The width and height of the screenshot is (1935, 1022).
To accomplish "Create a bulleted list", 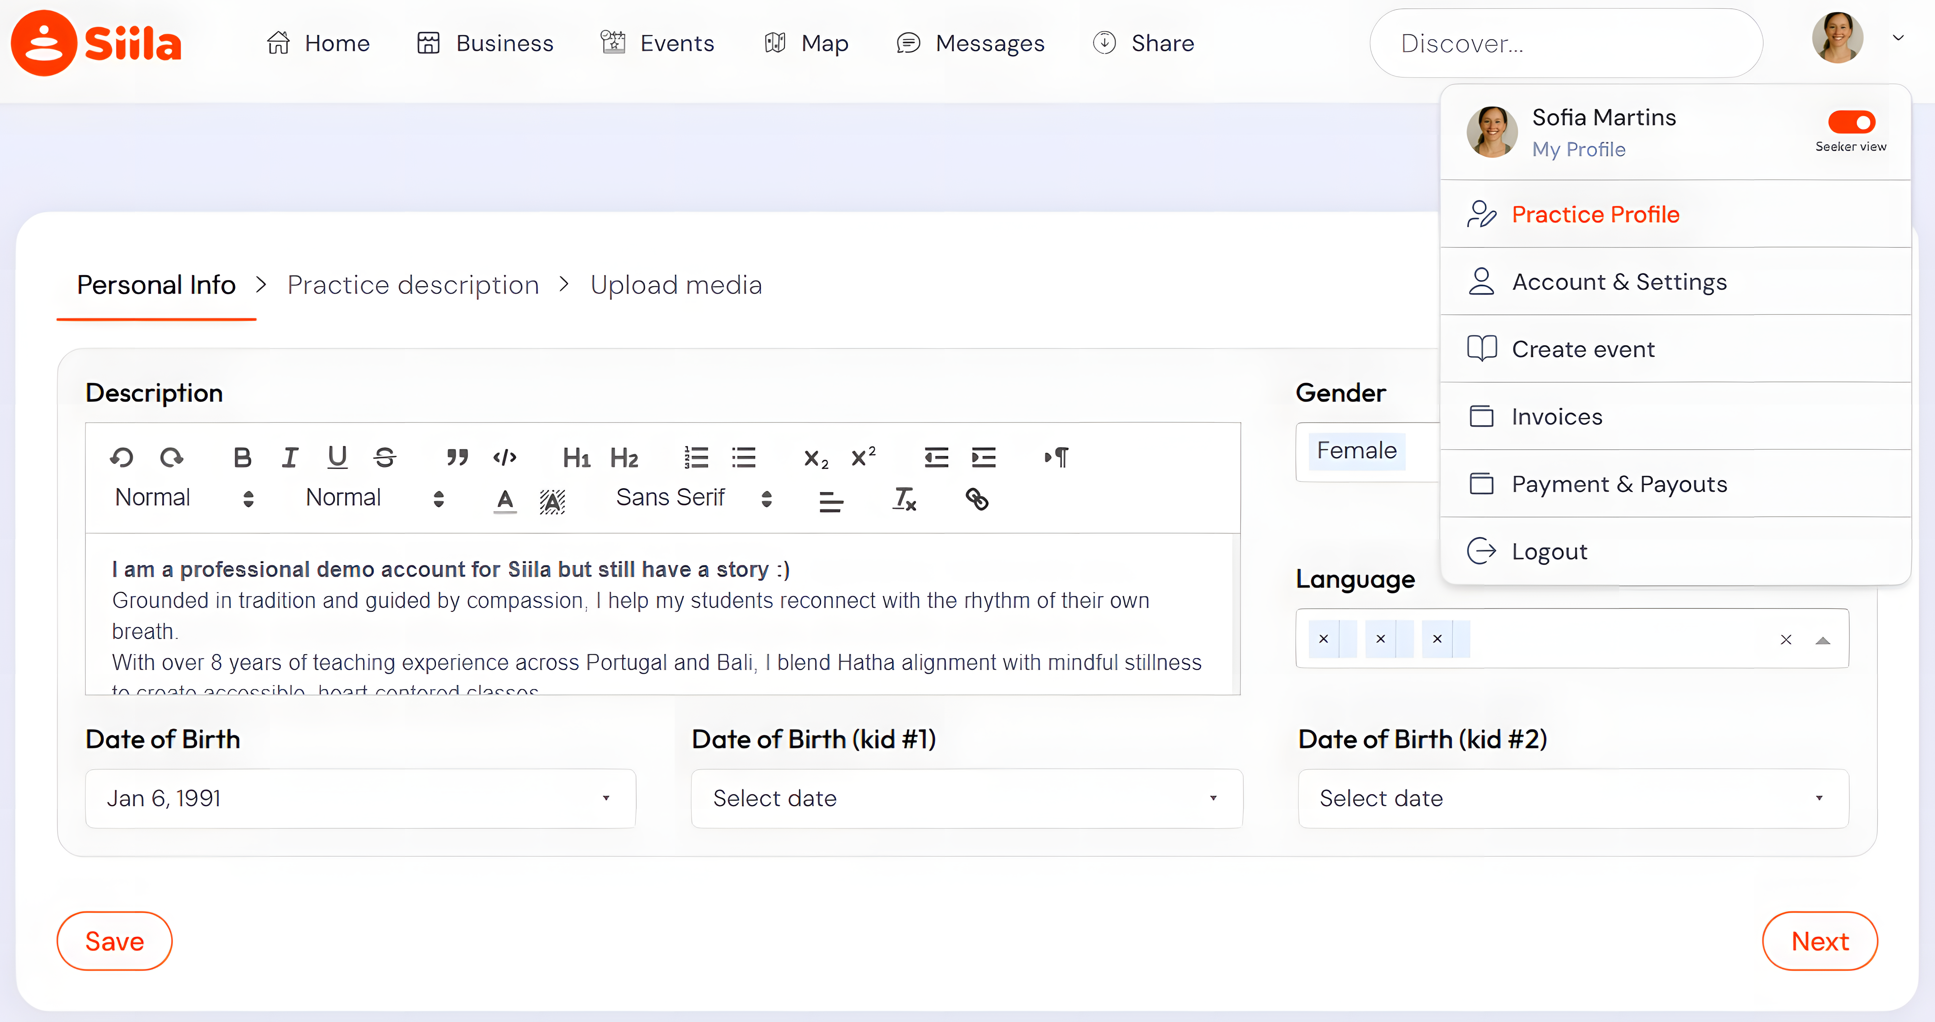I will [x=744, y=457].
